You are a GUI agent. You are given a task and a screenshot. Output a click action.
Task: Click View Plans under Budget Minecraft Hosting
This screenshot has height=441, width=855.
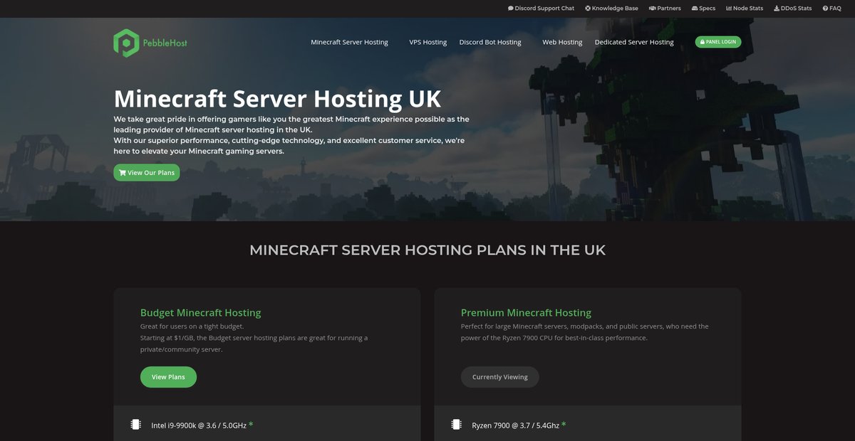point(168,377)
